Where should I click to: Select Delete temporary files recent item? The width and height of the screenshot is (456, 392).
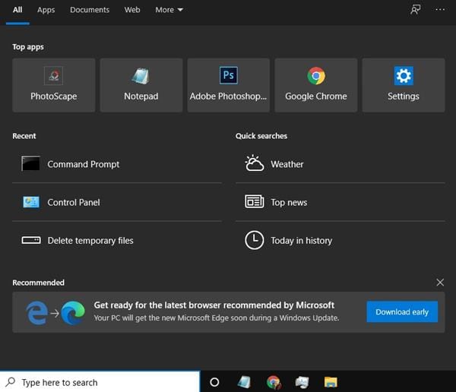[x=117, y=241]
